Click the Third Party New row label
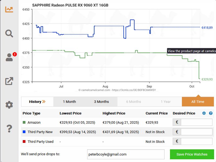Screen dimensions: 216x162 (40, 132)
